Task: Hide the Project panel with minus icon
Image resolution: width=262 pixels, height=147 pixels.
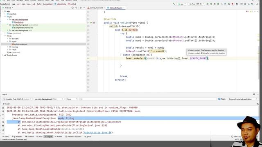Action: 84,8
